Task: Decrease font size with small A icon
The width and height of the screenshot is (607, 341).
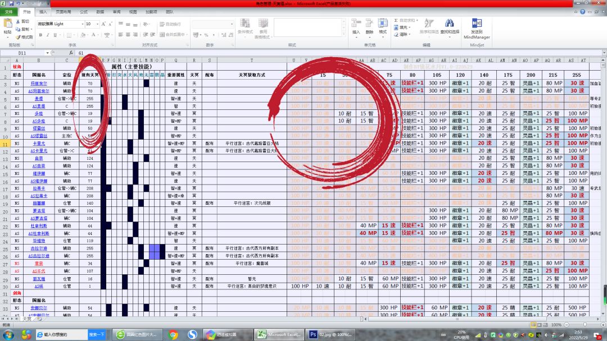Action: 110,24
